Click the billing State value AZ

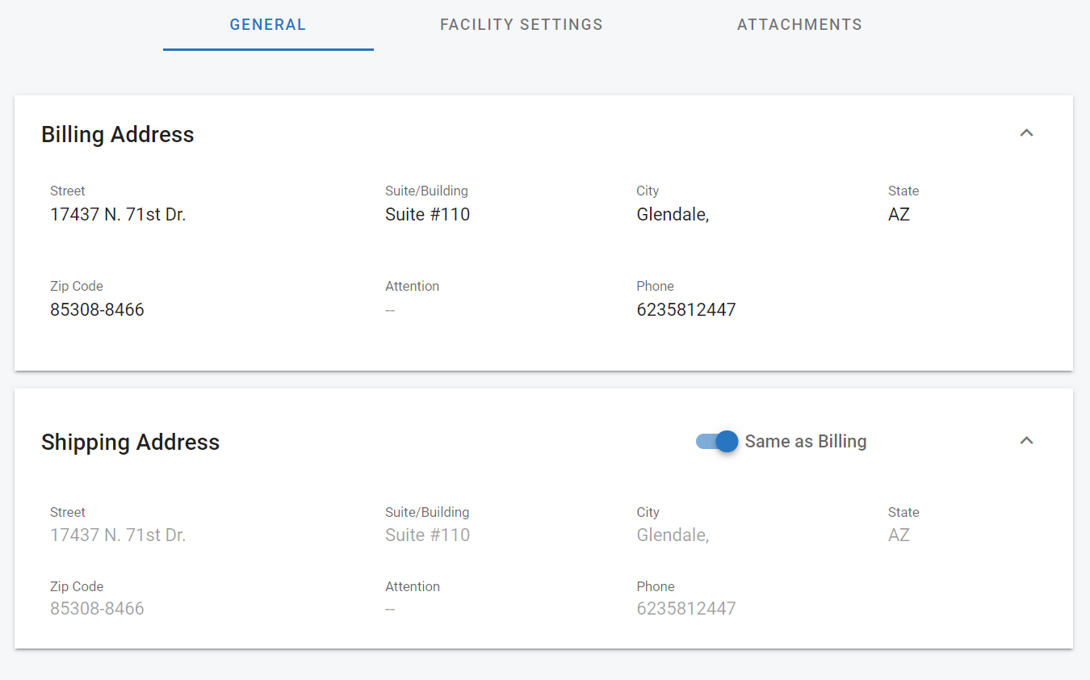pos(899,215)
